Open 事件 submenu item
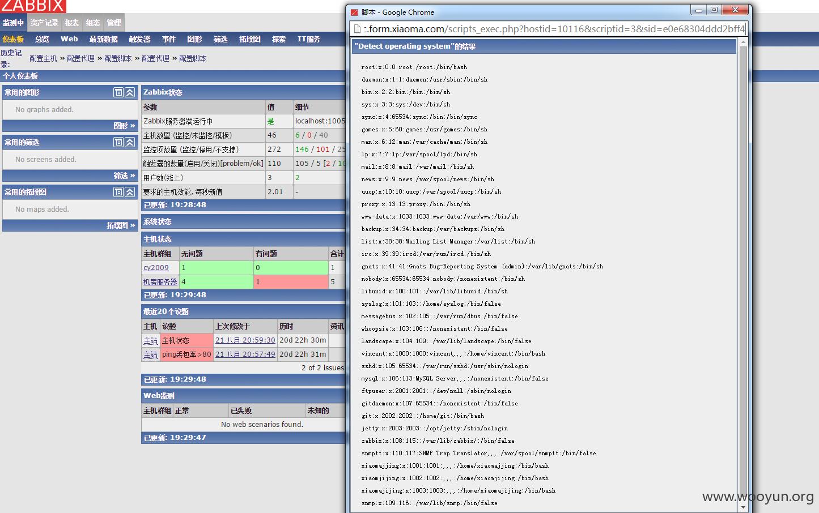 (x=169, y=39)
